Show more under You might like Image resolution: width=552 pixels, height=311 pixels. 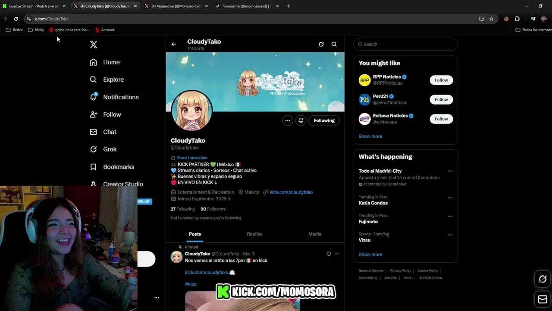click(x=370, y=136)
